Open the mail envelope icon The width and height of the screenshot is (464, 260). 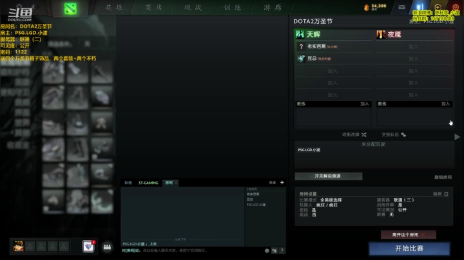click(x=401, y=7)
